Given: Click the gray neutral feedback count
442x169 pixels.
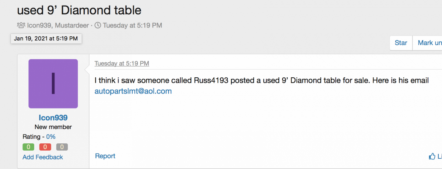Looking at the screenshot, I should 62,147.
